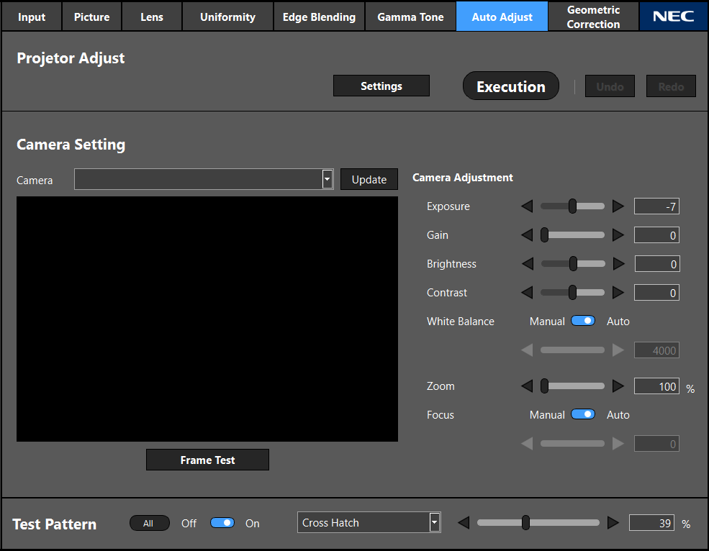The image size is (709, 551).
Task: Click Test Pattern level increase arrow
Action: point(613,523)
